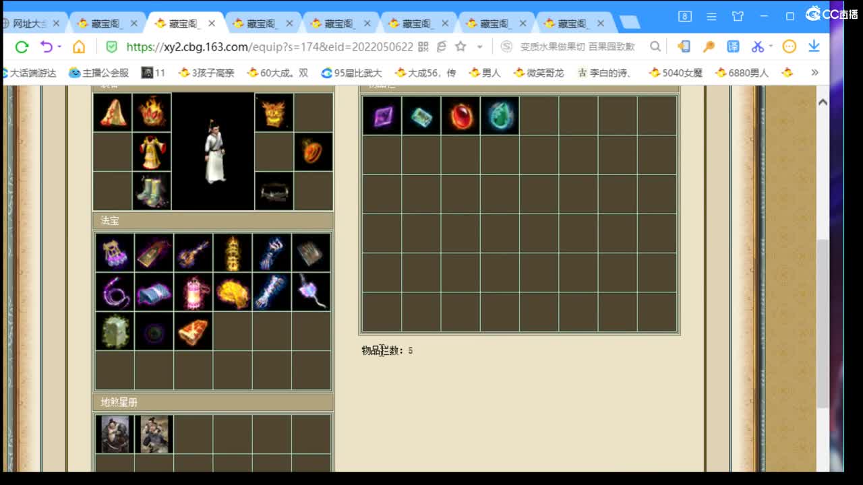Open the shirt skin icon in title bar
This screenshot has height=485, width=863.
(x=738, y=16)
